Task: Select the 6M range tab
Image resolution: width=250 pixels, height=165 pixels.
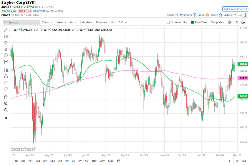Action: 52,161
